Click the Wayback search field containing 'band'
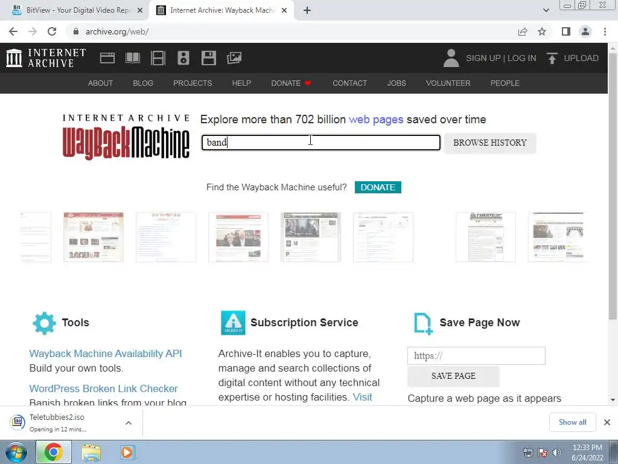618x464 pixels. 321,143
